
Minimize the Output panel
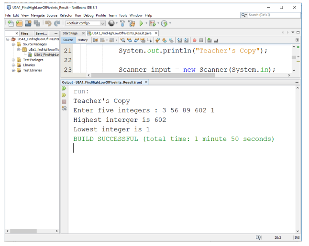(297, 82)
